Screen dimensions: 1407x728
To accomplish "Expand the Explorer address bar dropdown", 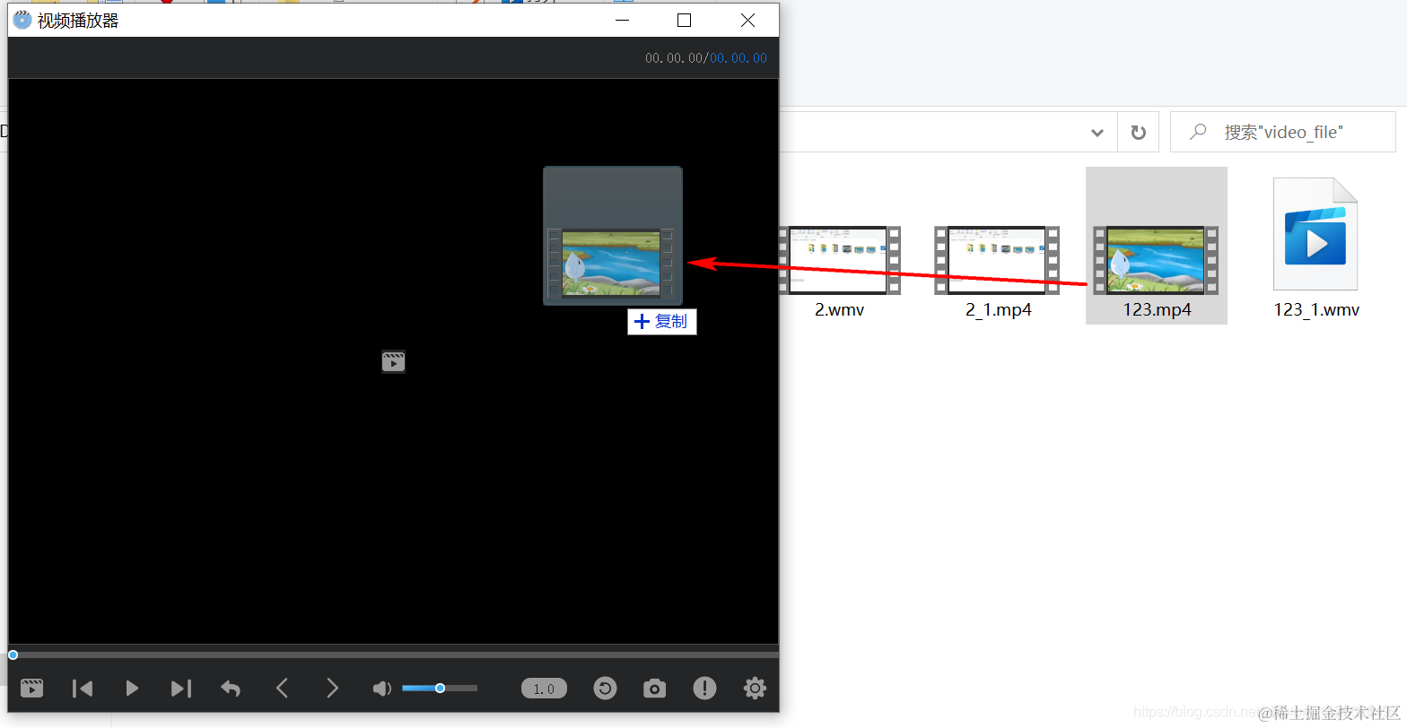I will pos(1097,133).
